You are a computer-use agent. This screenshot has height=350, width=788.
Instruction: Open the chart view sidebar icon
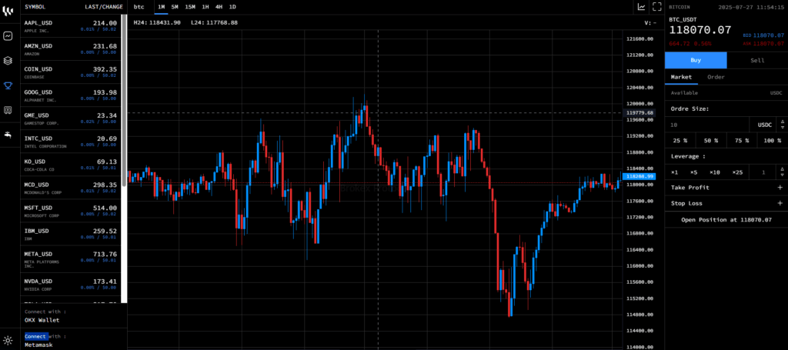pos(8,36)
